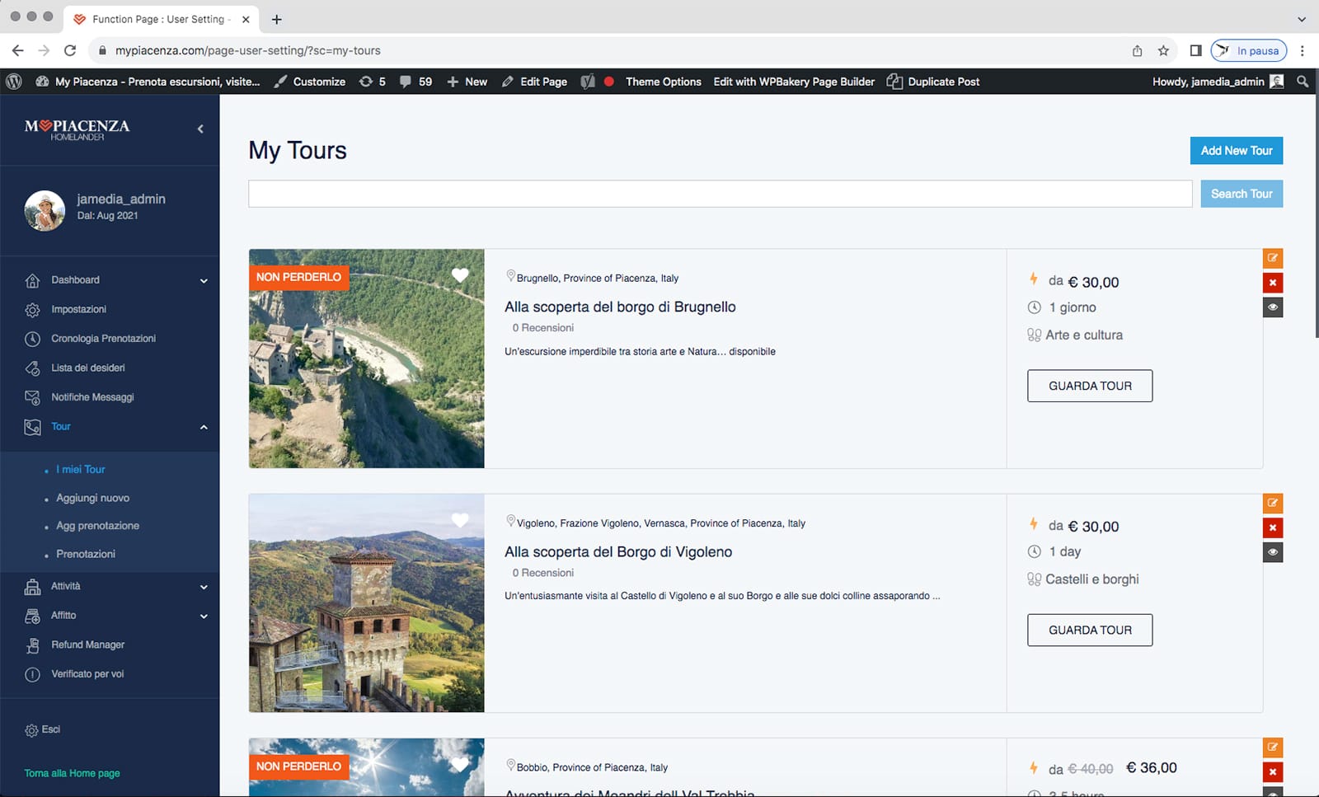Open the In pausa profile menu
Screen dimensions: 1319x797
tap(1249, 50)
